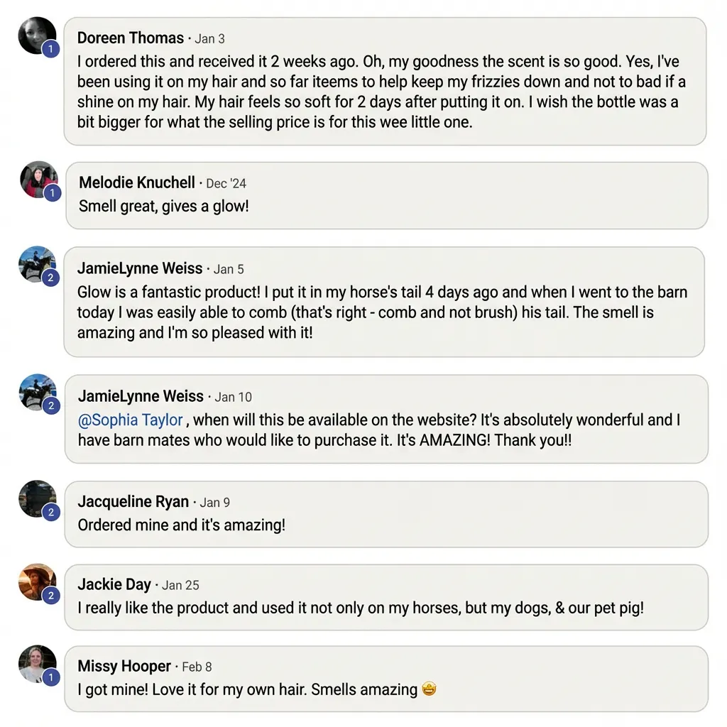Click the level badge on Doreen Thomas's avatar
This screenshot has height=727, width=727.
coord(50,49)
